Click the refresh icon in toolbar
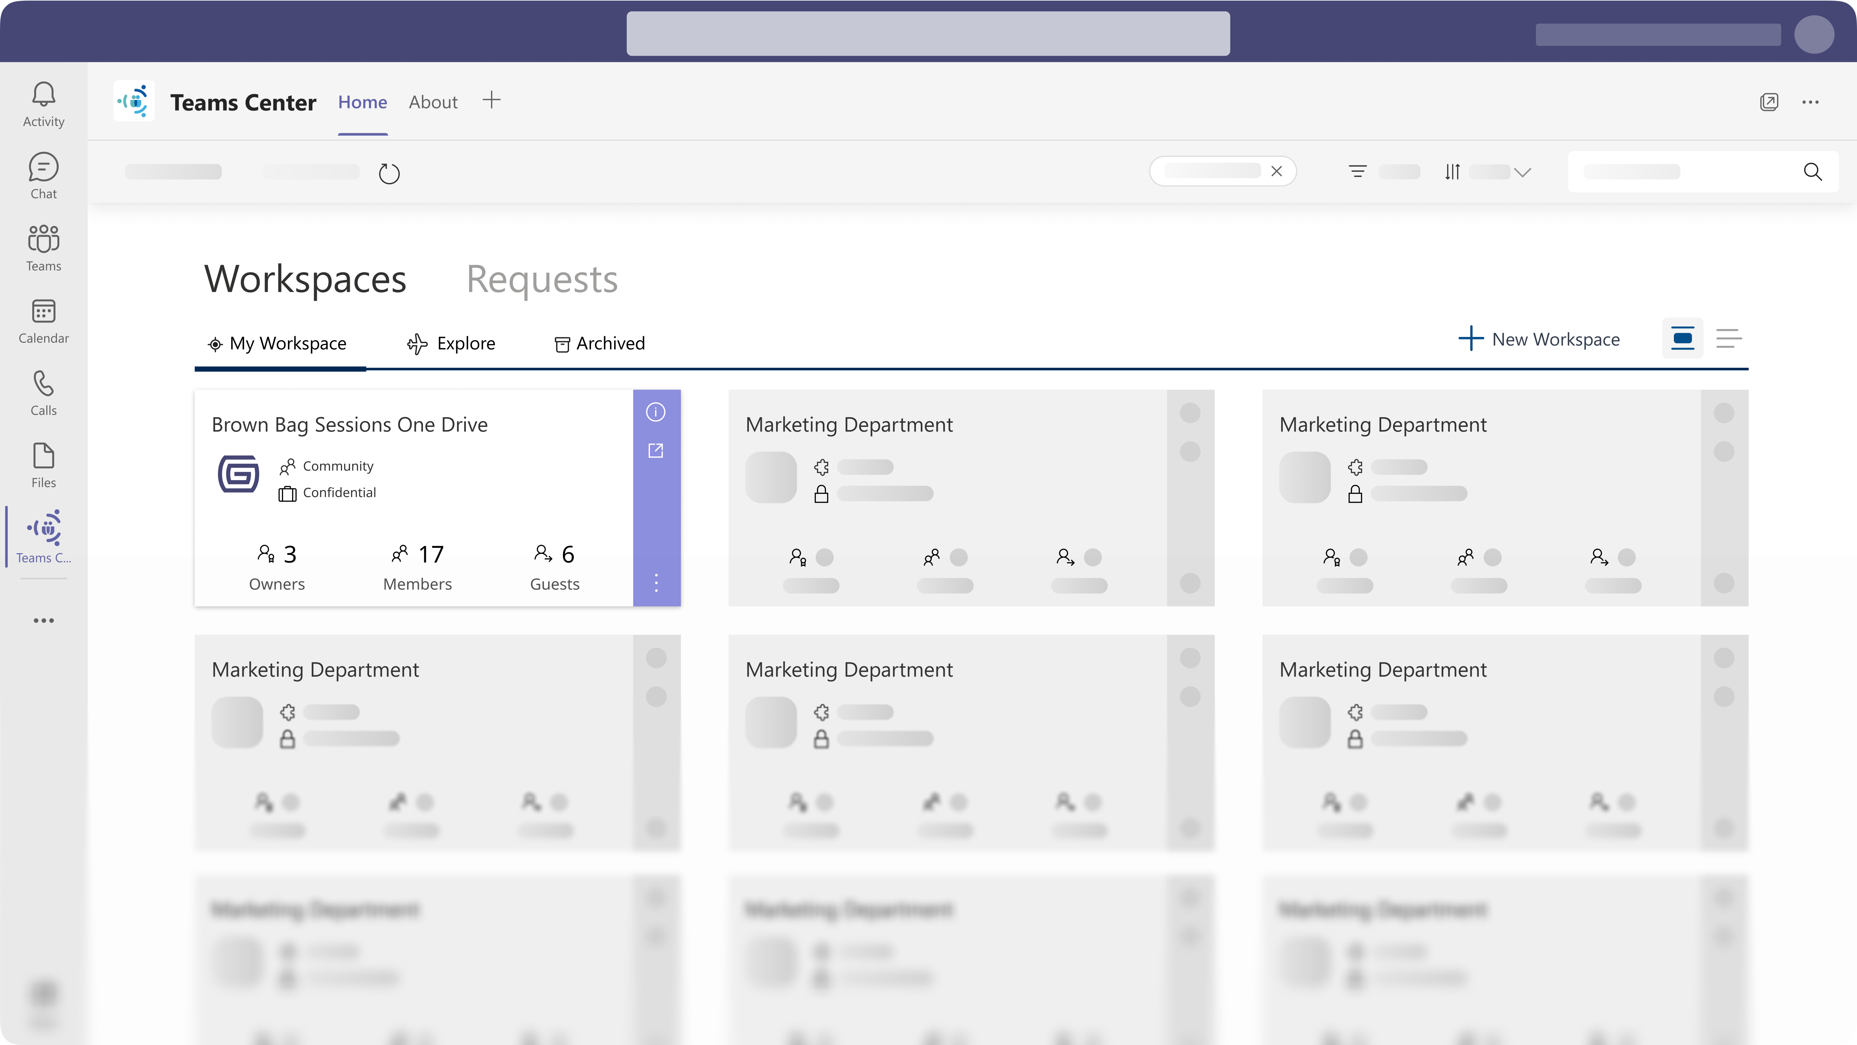 point(389,174)
